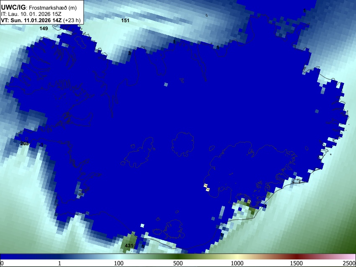Click the map value label 205

point(24,144)
